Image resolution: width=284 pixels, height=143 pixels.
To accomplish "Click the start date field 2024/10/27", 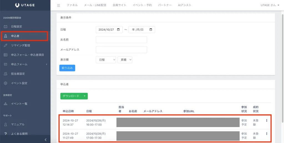I will pos(109,30).
